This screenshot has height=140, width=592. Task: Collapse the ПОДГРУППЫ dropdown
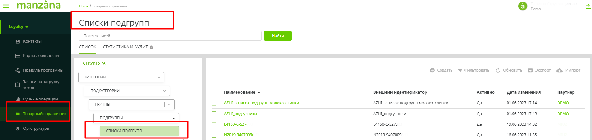click(x=174, y=118)
